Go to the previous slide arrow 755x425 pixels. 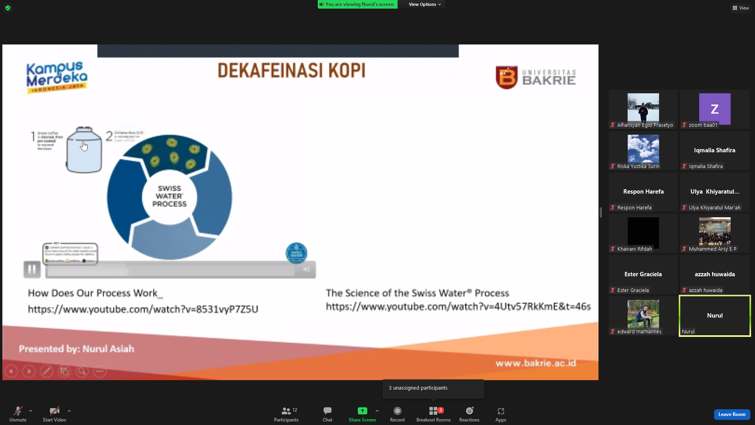click(11, 371)
